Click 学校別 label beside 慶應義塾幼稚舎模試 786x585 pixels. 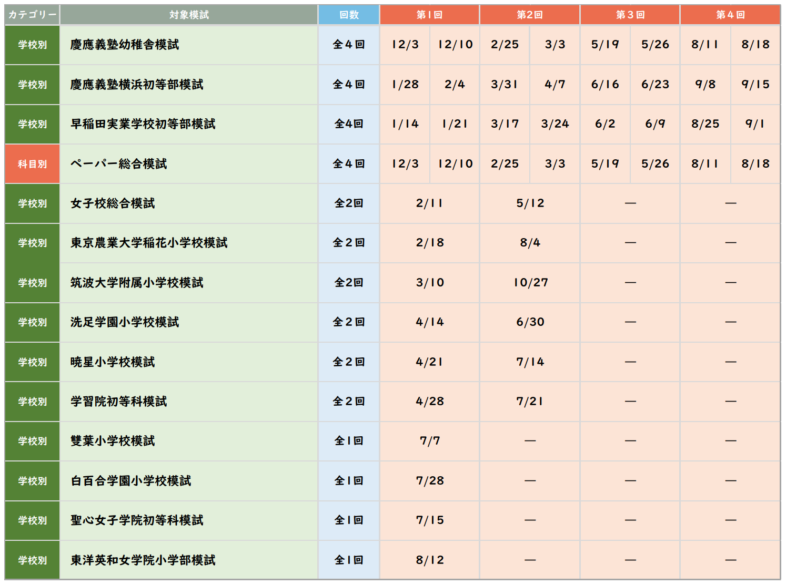(32, 45)
